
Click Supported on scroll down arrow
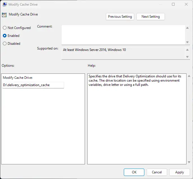[x=187, y=57]
